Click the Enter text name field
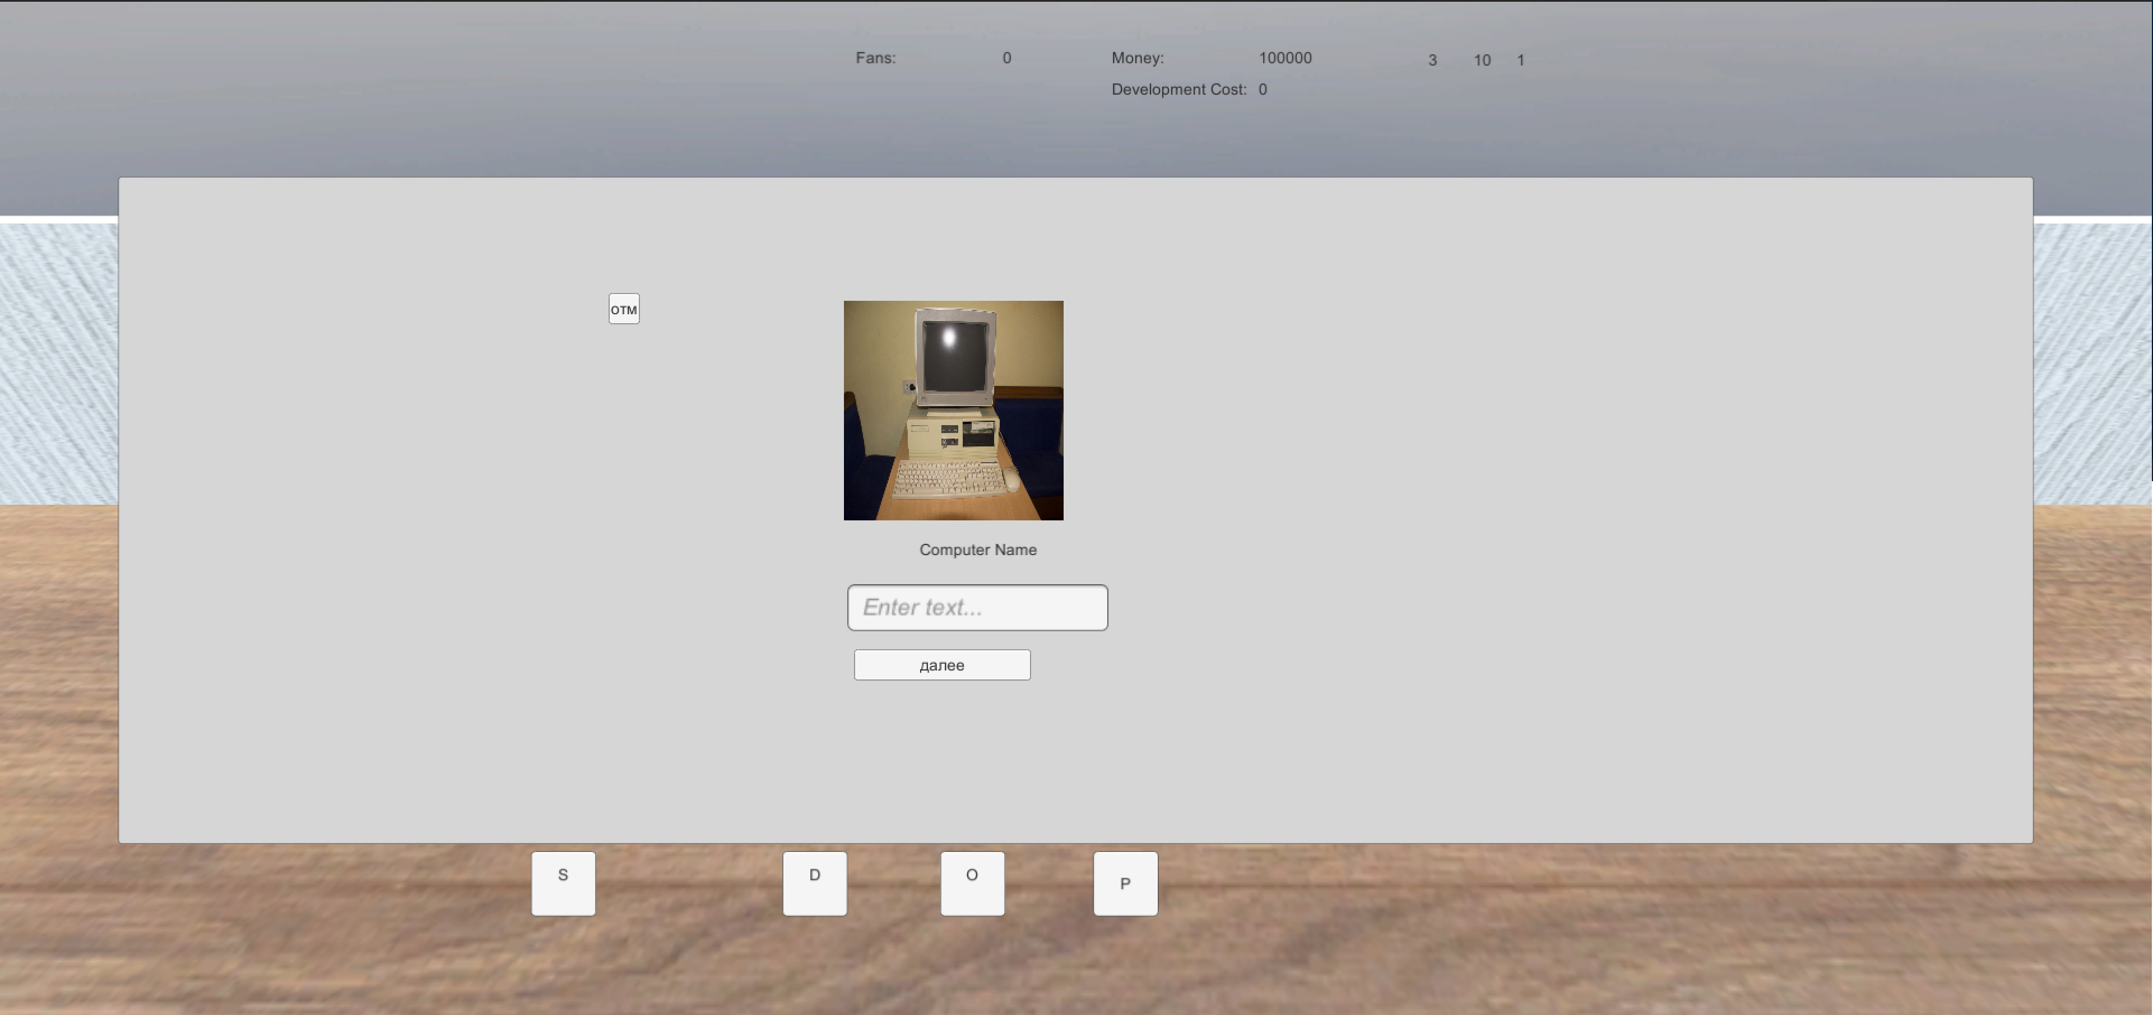Image resolution: width=2153 pixels, height=1015 pixels. tap(977, 607)
